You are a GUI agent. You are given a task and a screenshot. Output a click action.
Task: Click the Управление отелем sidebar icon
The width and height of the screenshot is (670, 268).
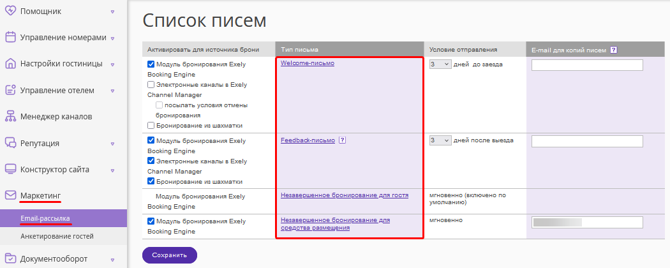click(10, 91)
